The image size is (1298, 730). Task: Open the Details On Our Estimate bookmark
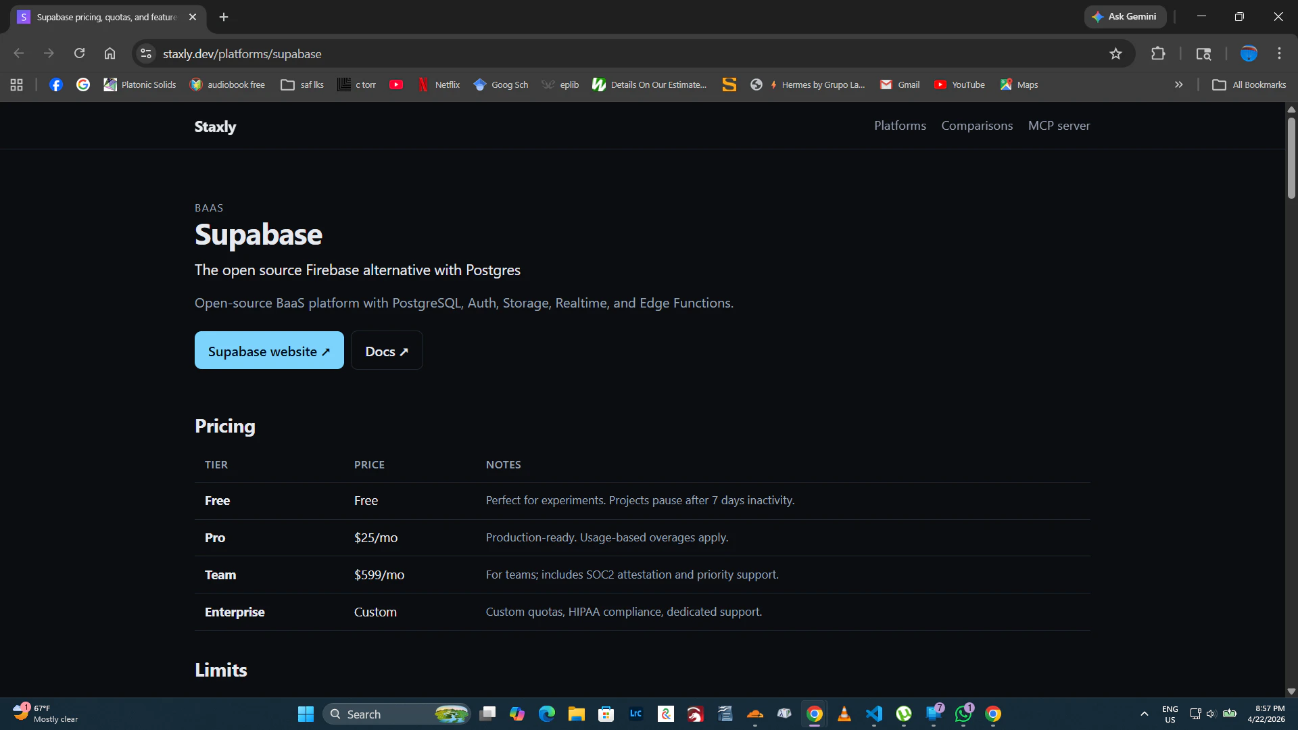649,84
